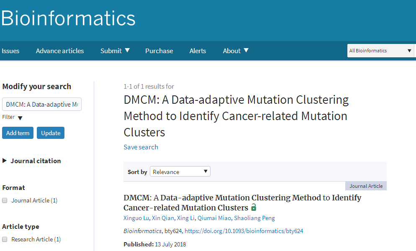Open Advance articles menu item

tap(60, 51)
